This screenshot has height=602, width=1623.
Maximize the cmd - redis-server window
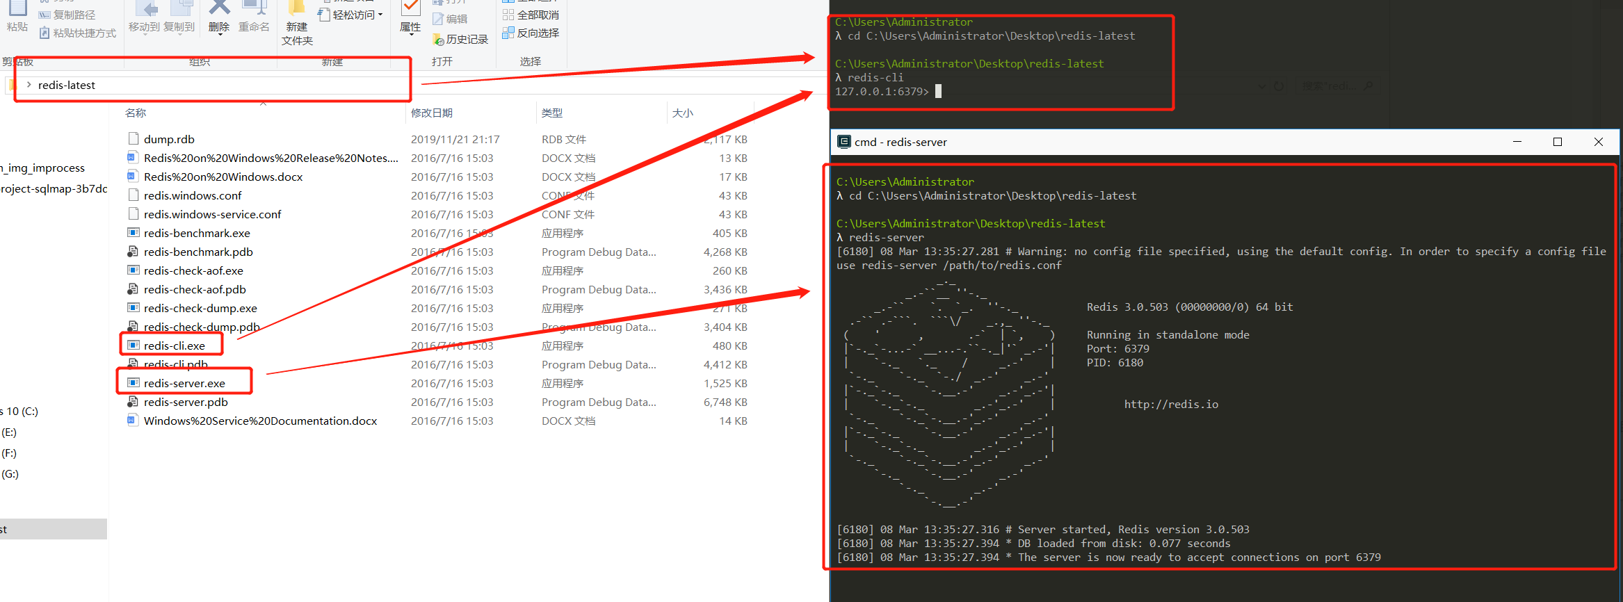(1558, 142)
